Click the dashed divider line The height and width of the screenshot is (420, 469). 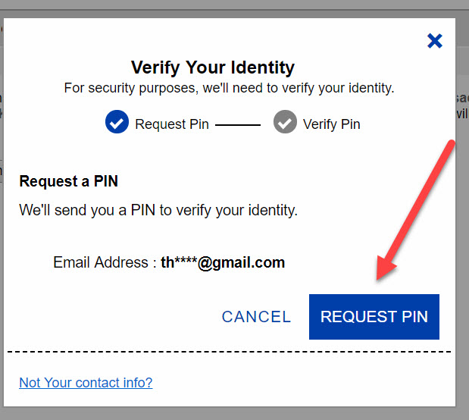pos(229,352)
